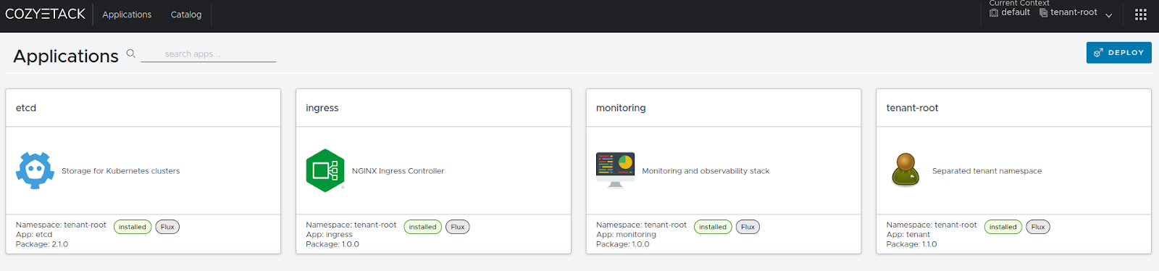The width and height of the screenshot is (1159, 271).
Task: Click the search magnifier icon
Action: click(x=131, y=53)
